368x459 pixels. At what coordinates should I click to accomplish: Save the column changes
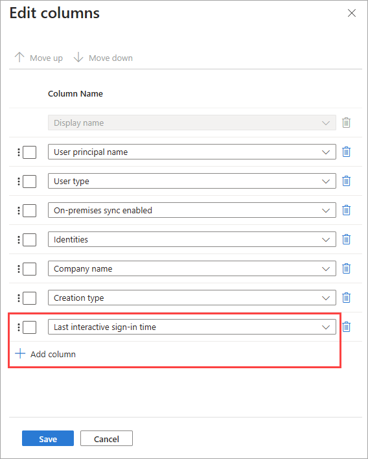point(48,438)
